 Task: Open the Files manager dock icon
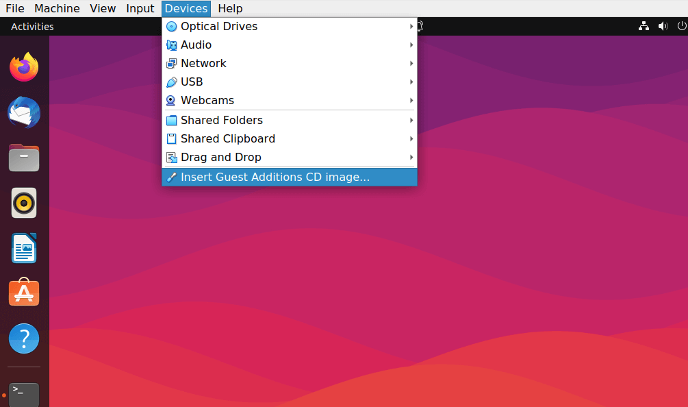point(24,158)
